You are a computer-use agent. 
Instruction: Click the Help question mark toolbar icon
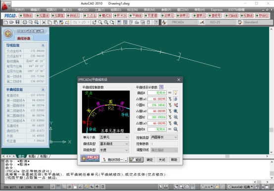156,22
